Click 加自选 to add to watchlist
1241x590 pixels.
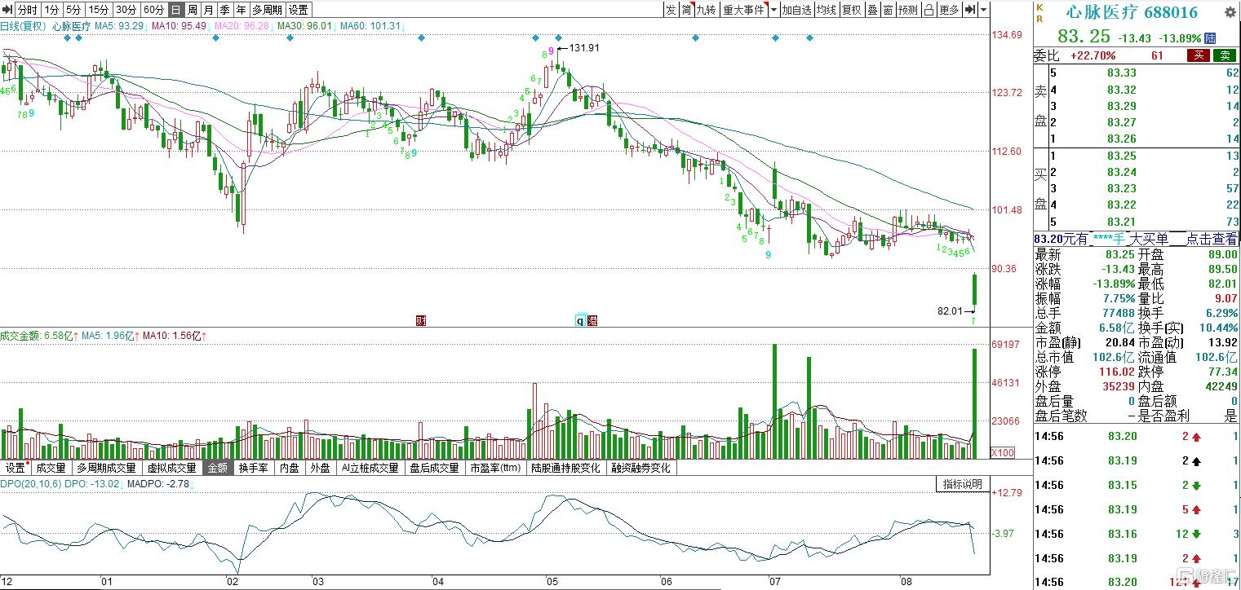(x=796, y=10)
